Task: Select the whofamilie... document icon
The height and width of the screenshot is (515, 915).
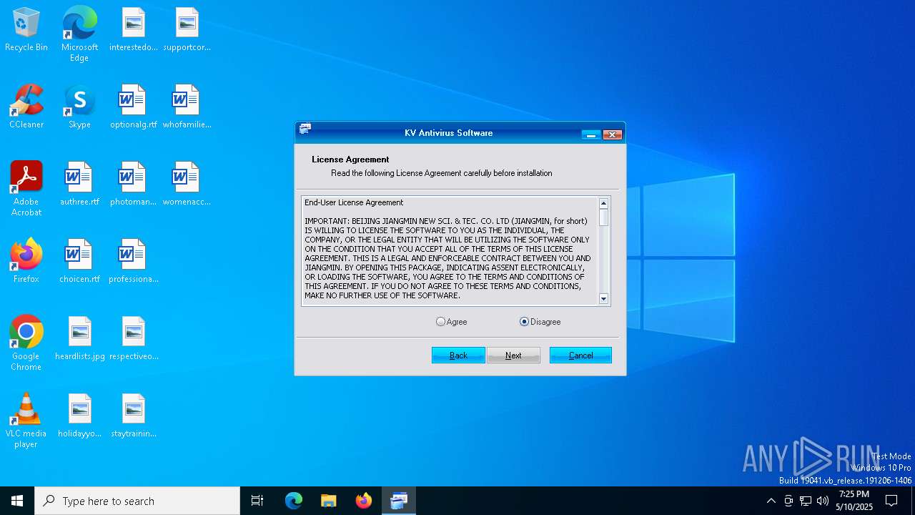Action: coord(187,107)
